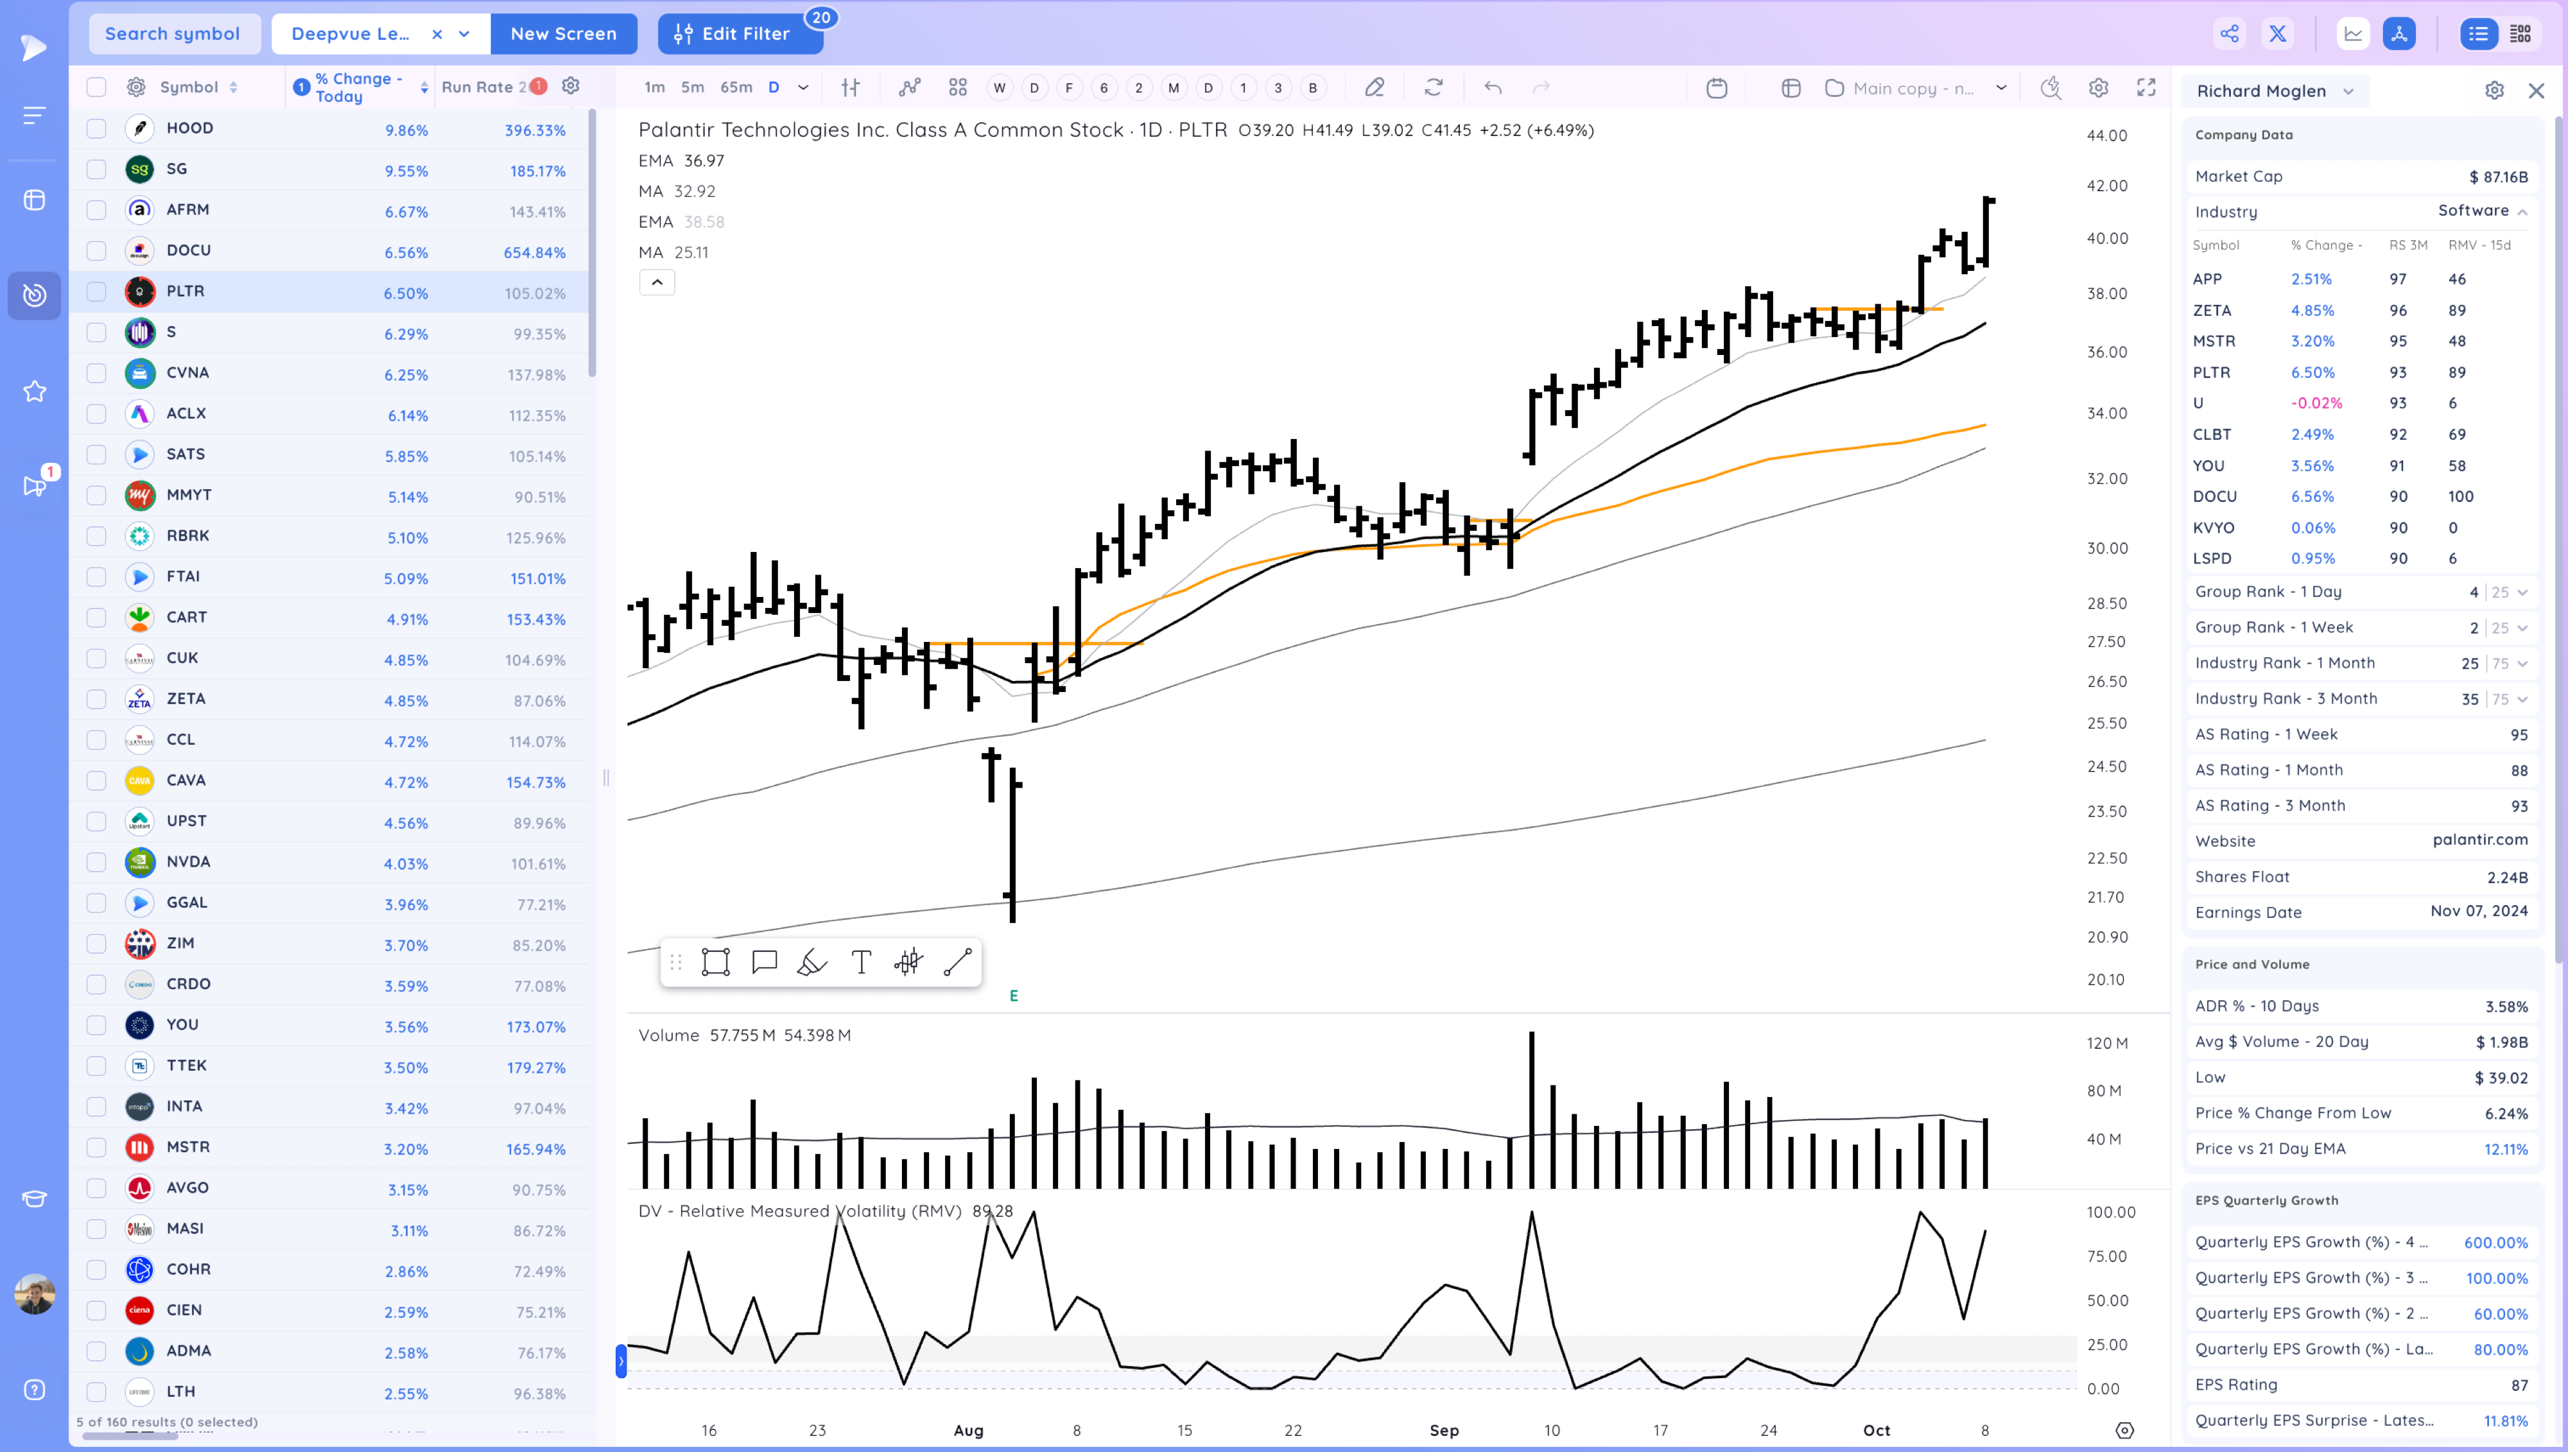Open the chart timeframe dropdown arrow
Image resolution: width=2568 pixels, height=1452 pixels.
[802, 88]
